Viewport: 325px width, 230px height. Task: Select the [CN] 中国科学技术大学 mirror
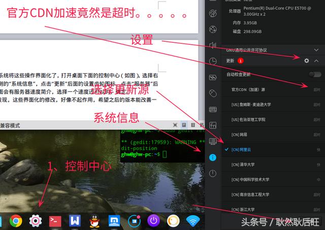273,180
